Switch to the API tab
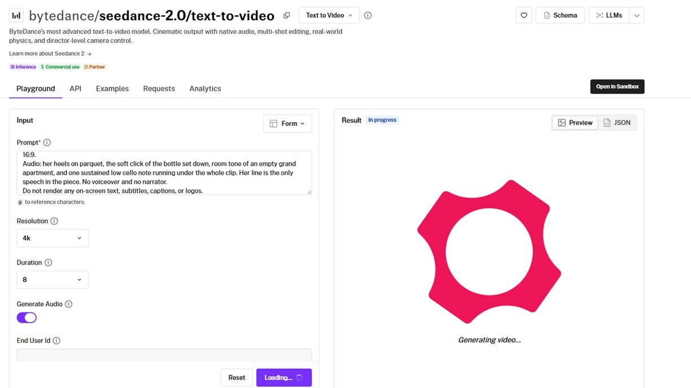Screen dimensions: 691x388 [76, 89]
